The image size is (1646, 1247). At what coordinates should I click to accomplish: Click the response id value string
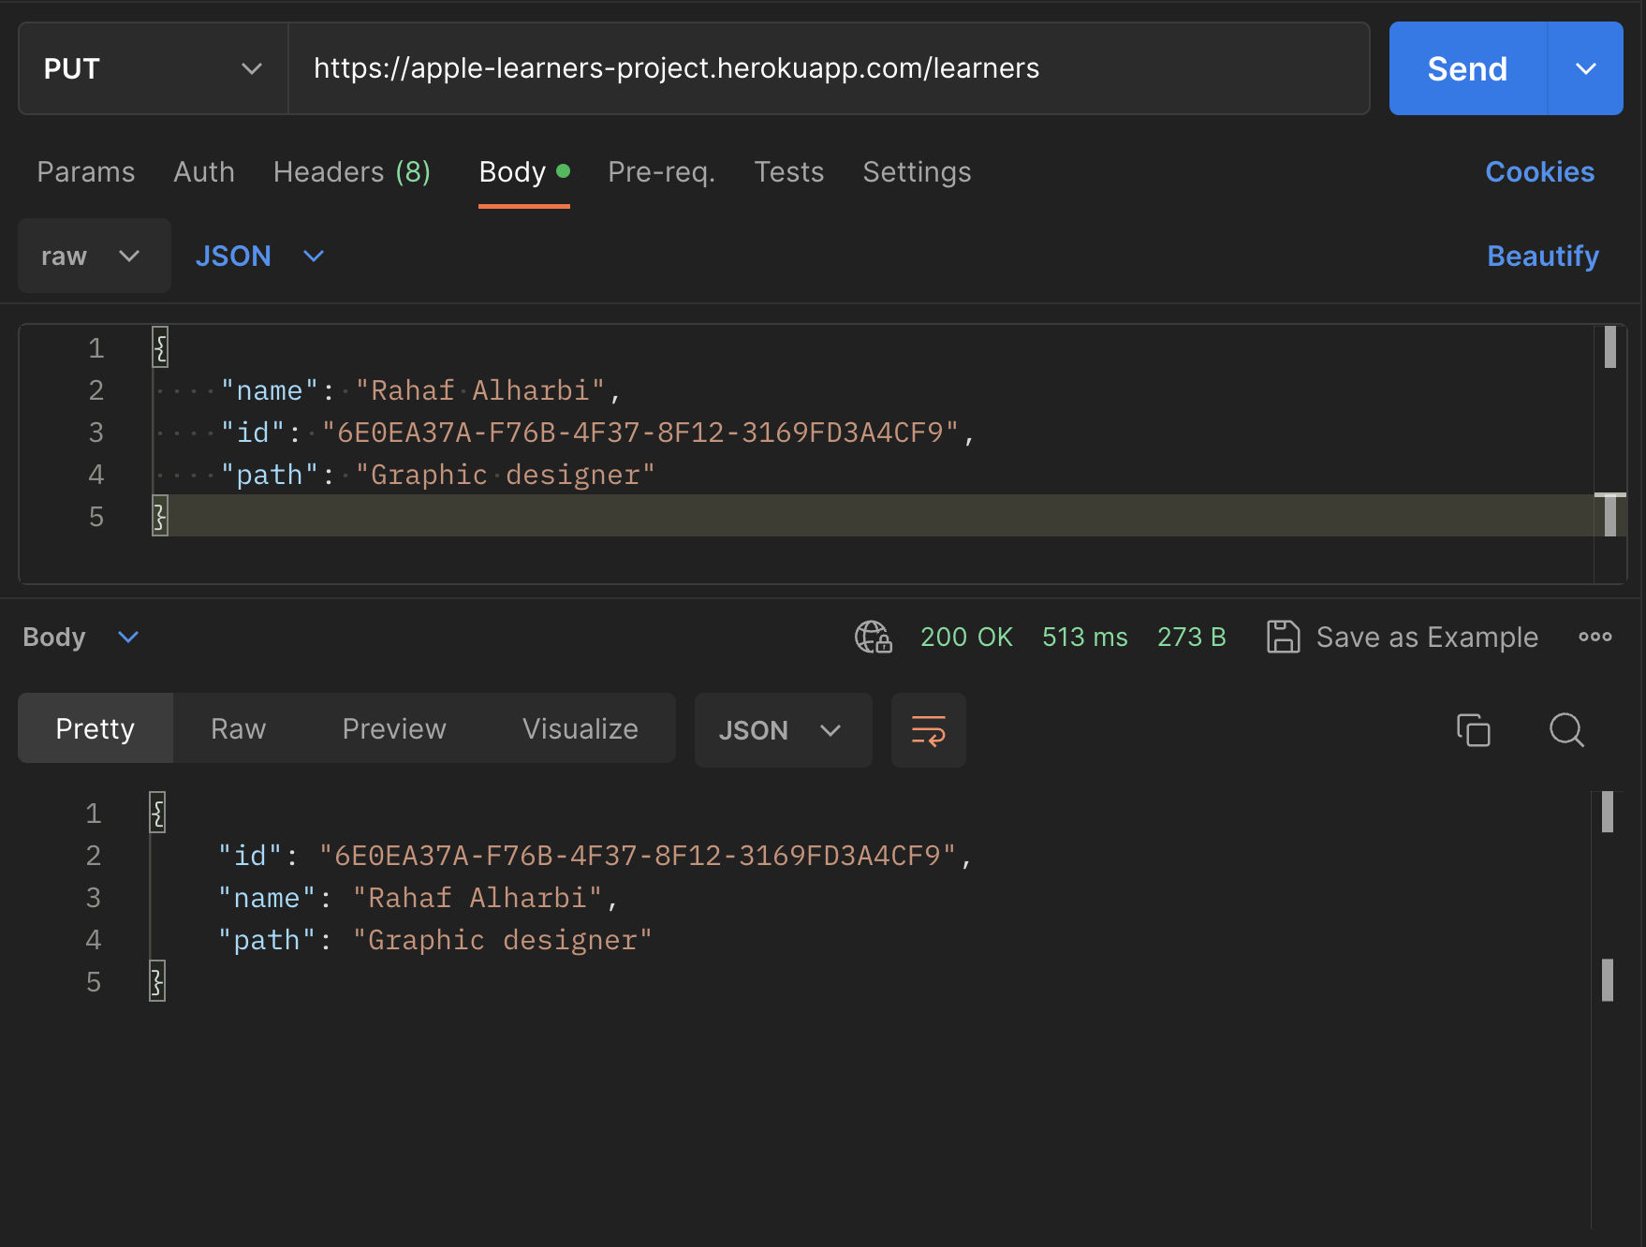638,856
